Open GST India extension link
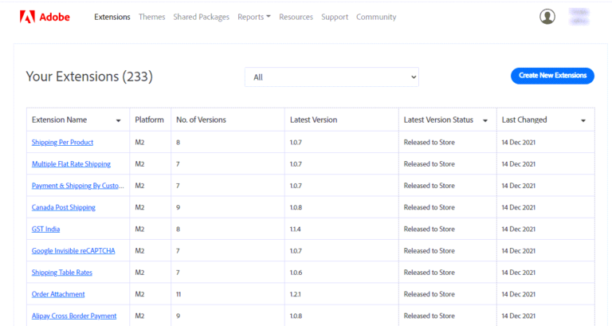The image size is (612, 326). pos(45,230)
